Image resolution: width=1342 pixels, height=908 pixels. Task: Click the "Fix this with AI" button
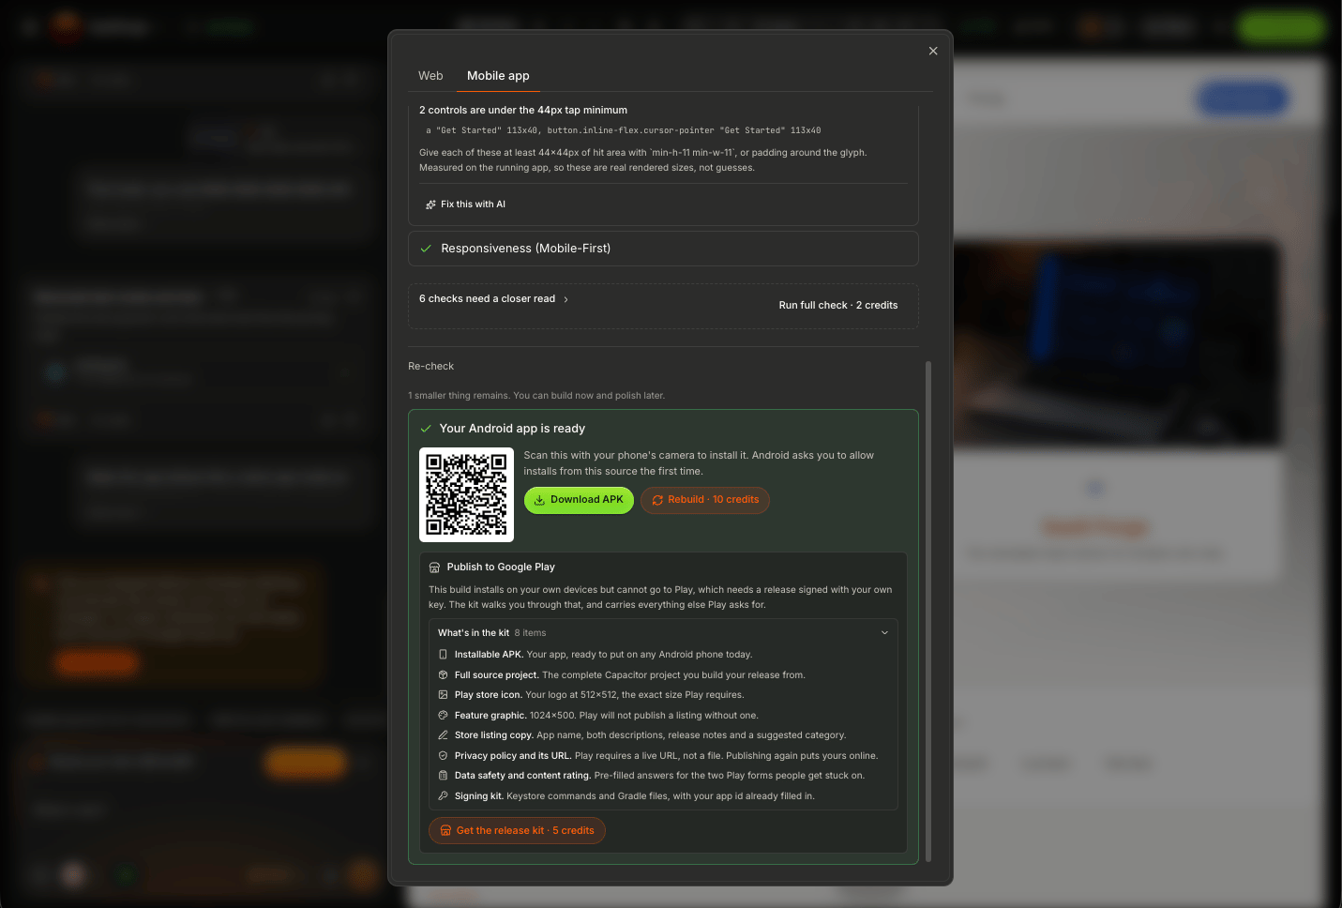click(x=465, y=204)
